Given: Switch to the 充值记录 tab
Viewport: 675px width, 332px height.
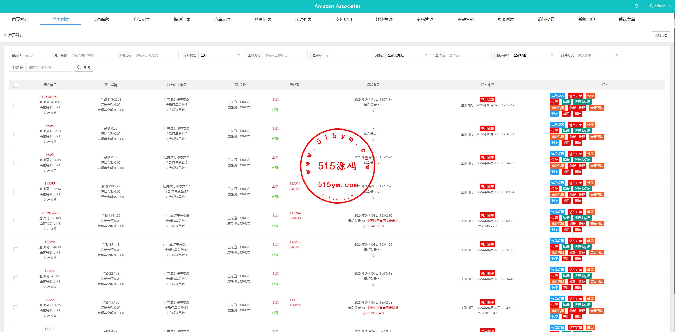Looking at the screenshot, I should (x=141, y=19).
